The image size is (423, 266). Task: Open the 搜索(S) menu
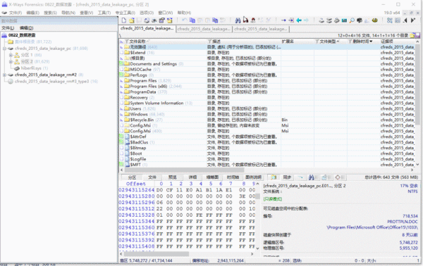(51, 13)
